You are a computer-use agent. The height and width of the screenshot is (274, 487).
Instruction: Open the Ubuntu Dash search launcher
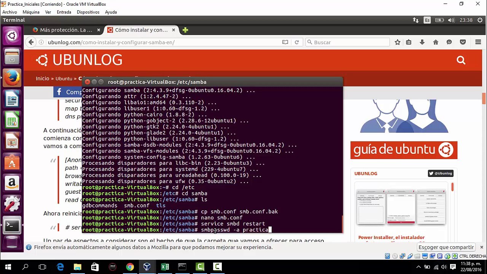coord(12,36)
